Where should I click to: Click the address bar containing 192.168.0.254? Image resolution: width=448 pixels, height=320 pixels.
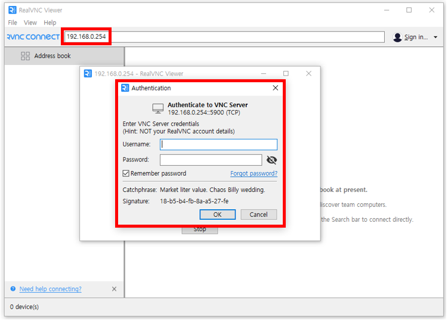224,37
